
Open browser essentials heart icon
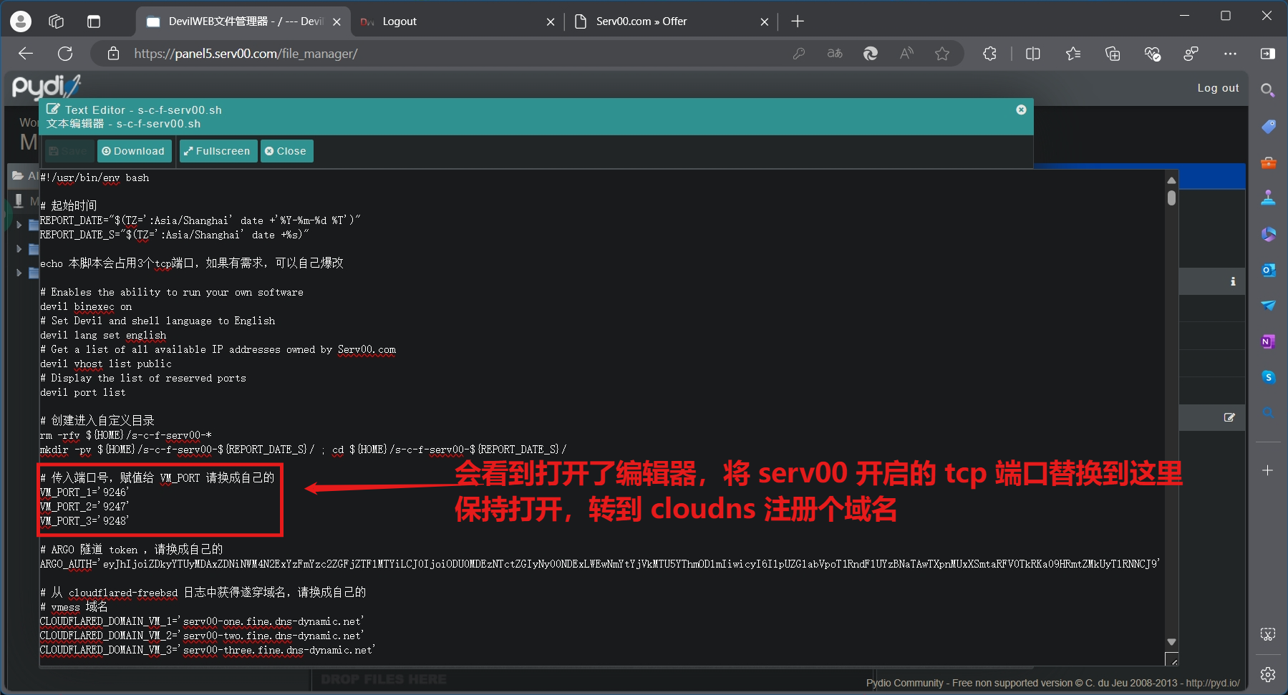(1152, 54)
